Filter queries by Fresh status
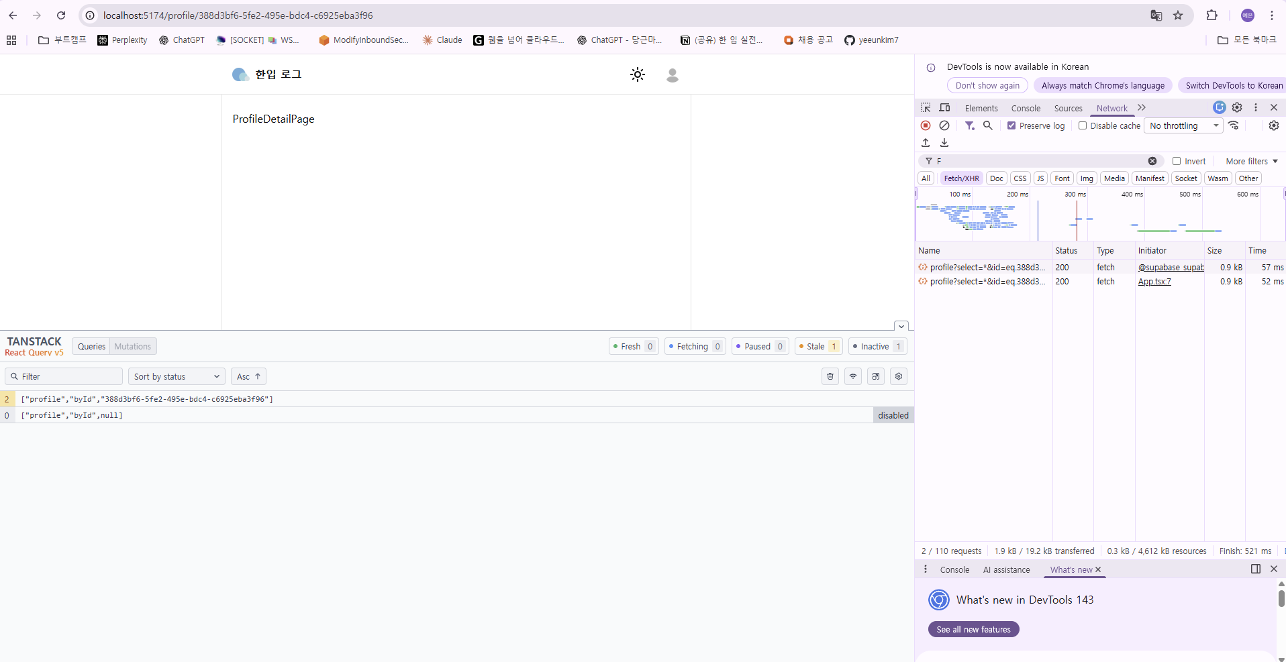 (x=634, y=347)
